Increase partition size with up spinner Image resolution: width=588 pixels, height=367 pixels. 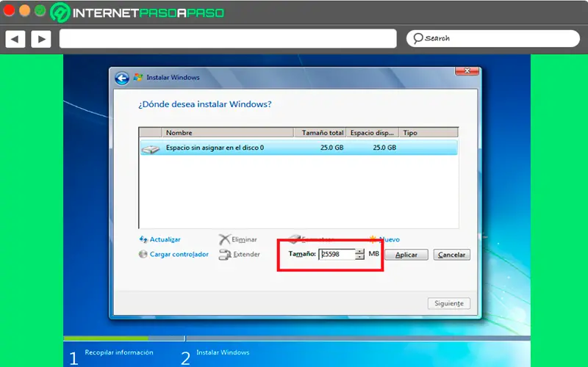[359, 251]
